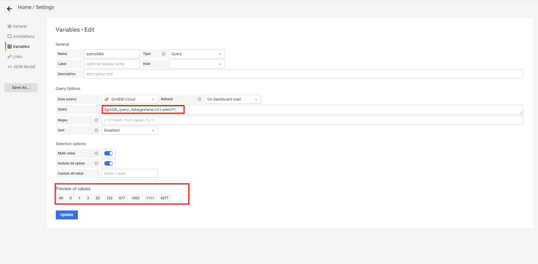Click the Update button

67,215
